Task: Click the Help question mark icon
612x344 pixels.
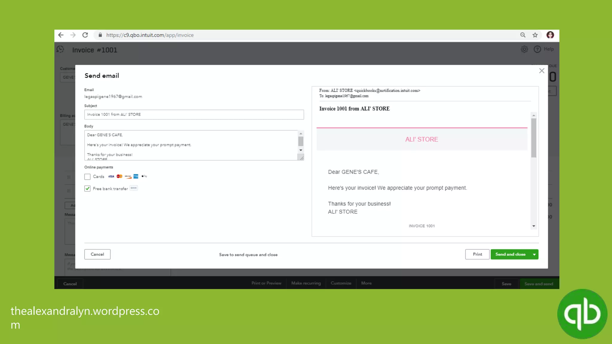Action: (537, 49)
